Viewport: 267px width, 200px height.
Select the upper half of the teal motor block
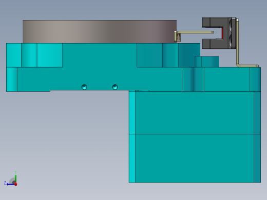coord(195,113)
